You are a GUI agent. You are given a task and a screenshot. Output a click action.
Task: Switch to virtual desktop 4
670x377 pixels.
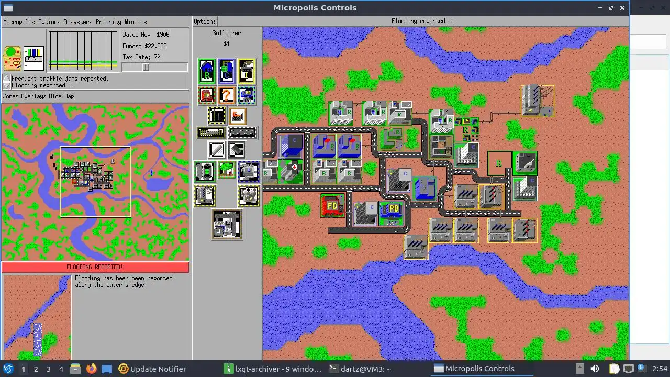(61, 369)
